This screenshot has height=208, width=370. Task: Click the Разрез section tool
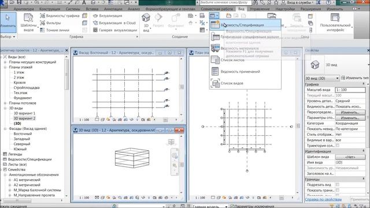tap(158, 21)
